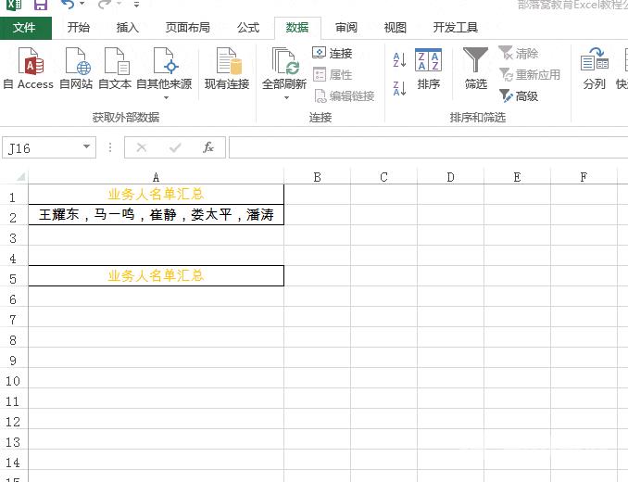Select row 1 header

click(x=14, y=195)
